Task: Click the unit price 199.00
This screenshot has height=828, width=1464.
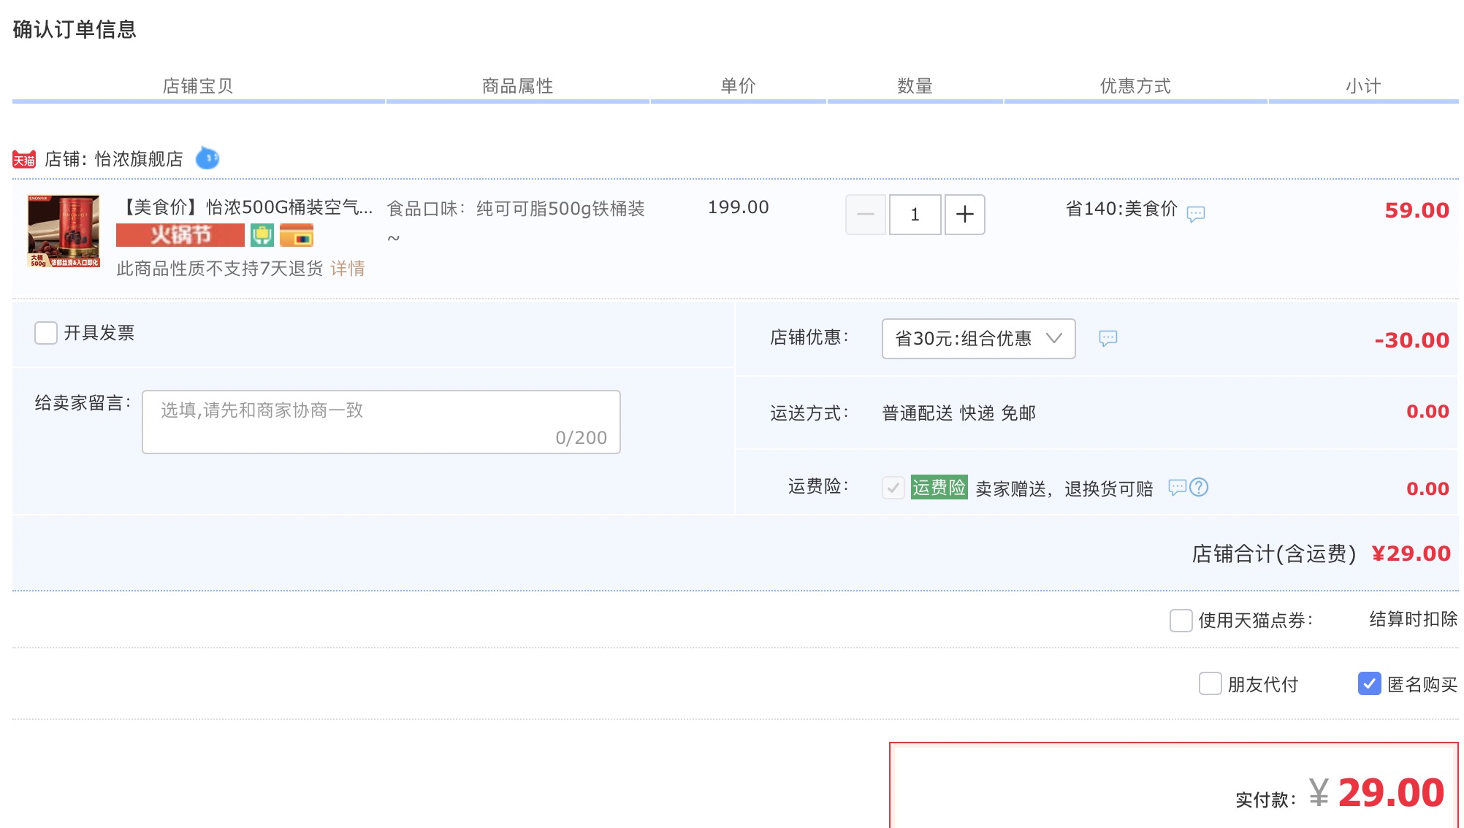Action: pos(739,207)
